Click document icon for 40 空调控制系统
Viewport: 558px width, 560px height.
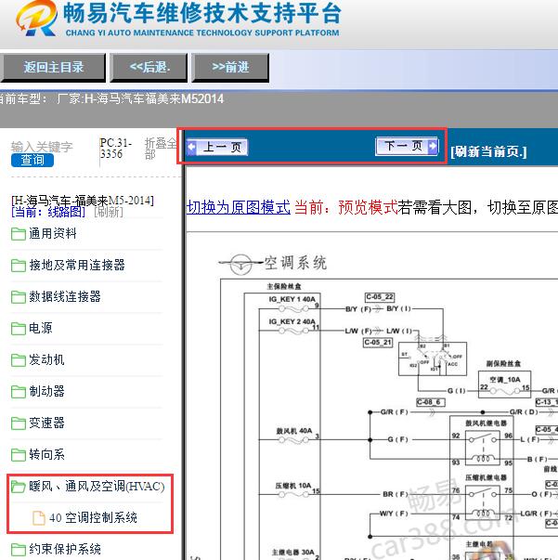(39, 518)
